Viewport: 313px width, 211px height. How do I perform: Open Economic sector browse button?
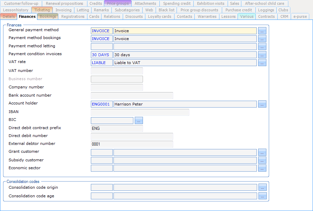[262, 168]
